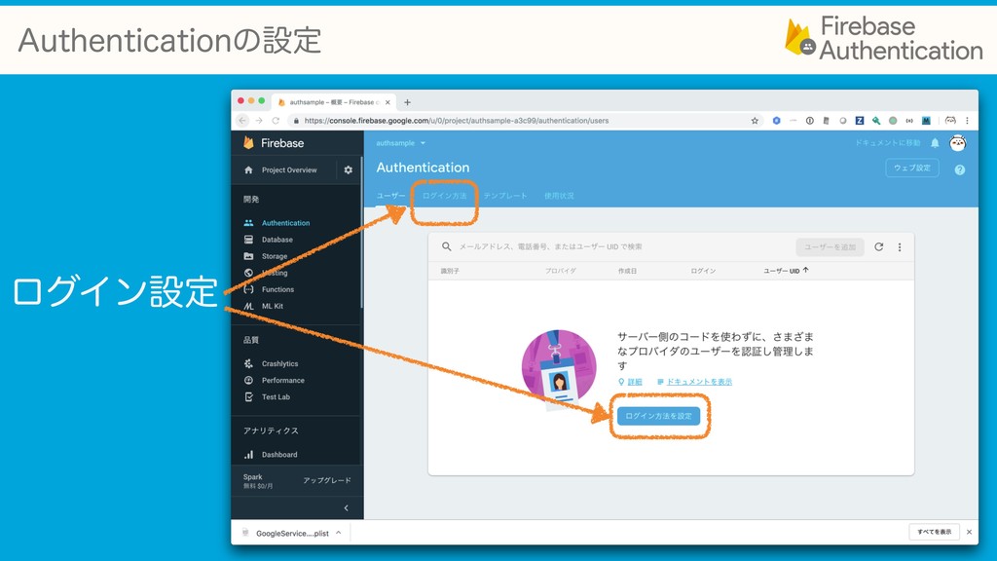Click the Crashlytics icon
Screen dimensions: 997x561
tap(248, 364)
